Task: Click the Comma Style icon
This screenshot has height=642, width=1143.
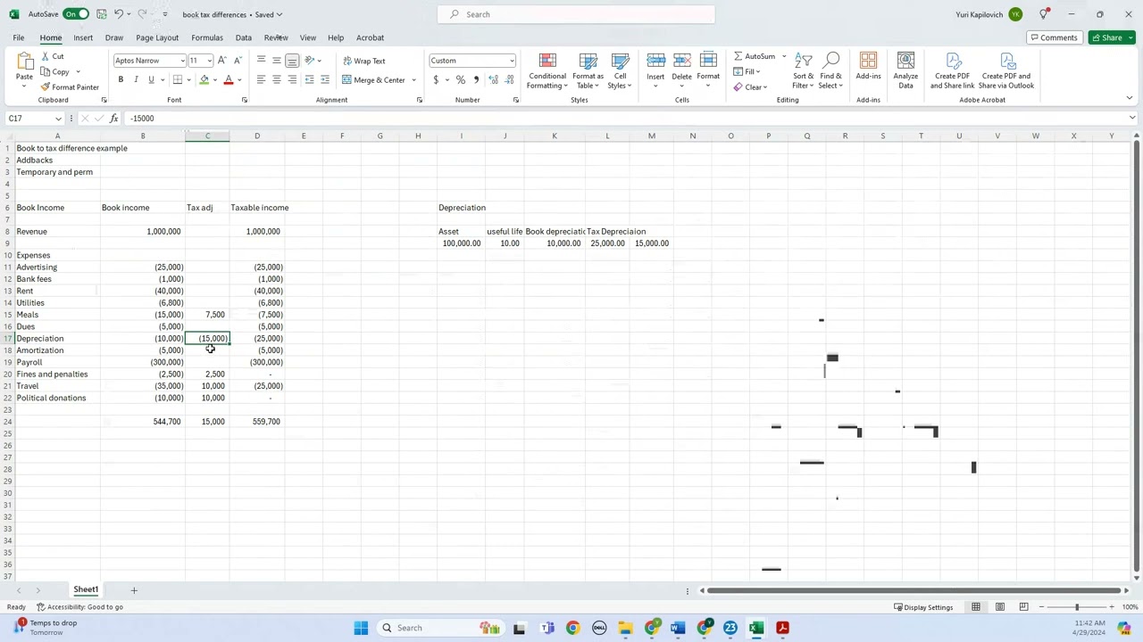Action: point(476,80)
